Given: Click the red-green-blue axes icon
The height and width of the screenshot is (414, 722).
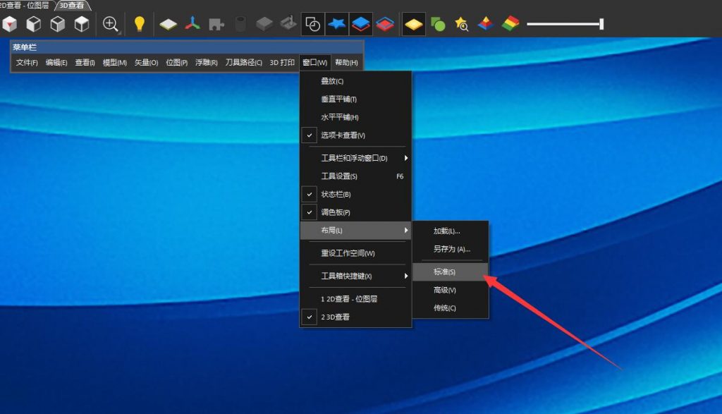Looking at the screenshot, I should tap(192, 24).
